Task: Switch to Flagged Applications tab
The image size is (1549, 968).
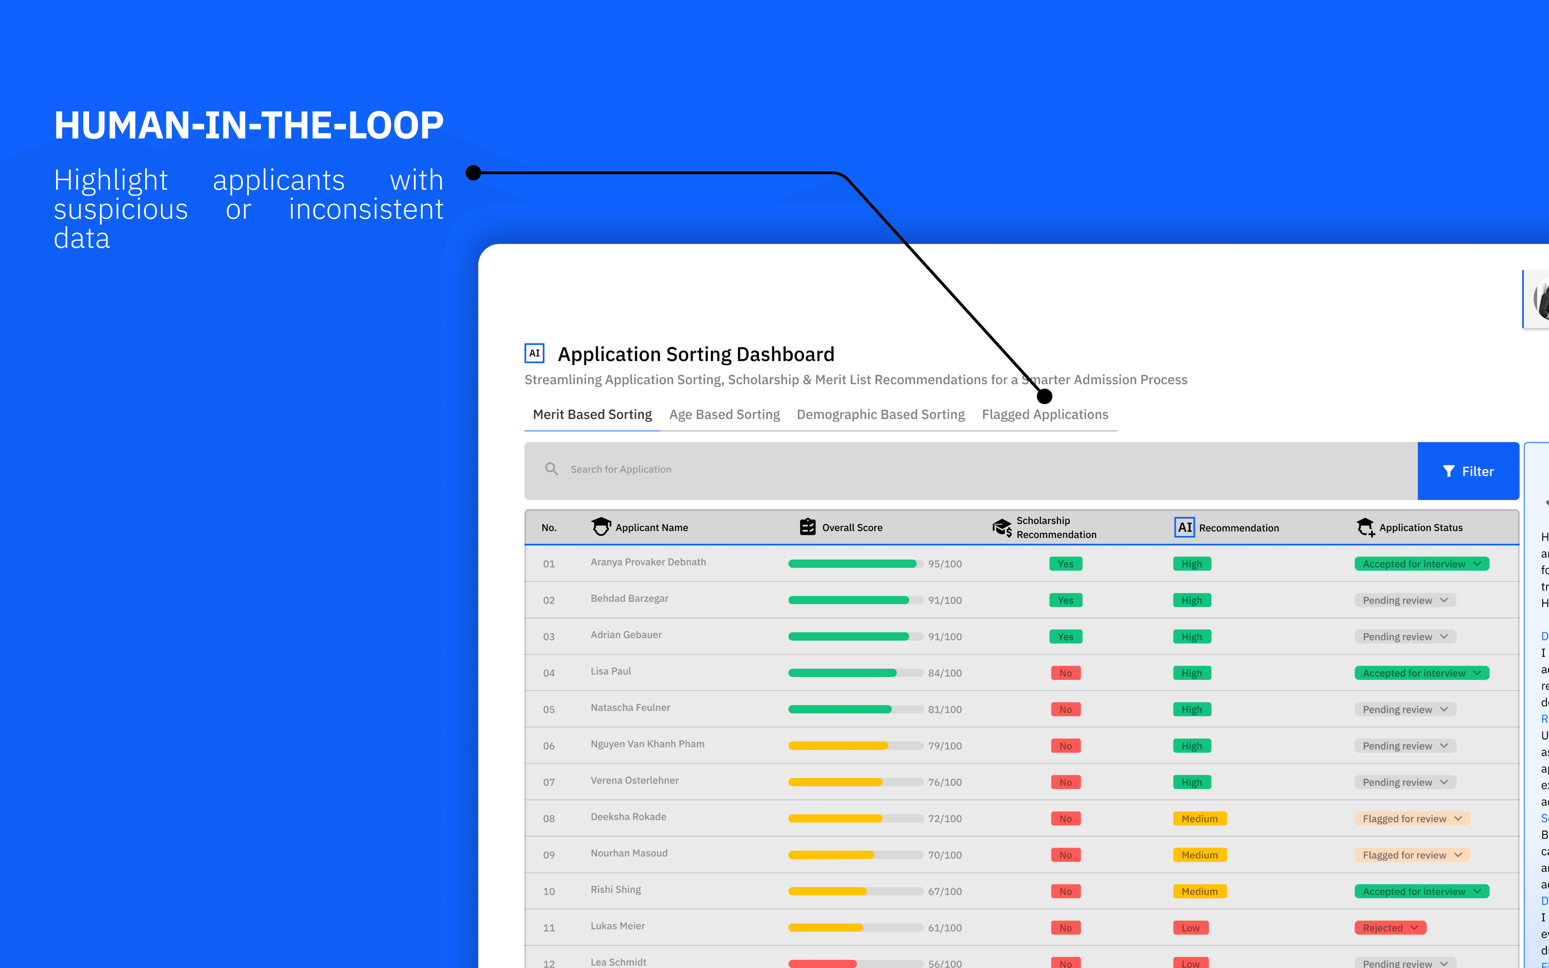Action: (1045, 415)
